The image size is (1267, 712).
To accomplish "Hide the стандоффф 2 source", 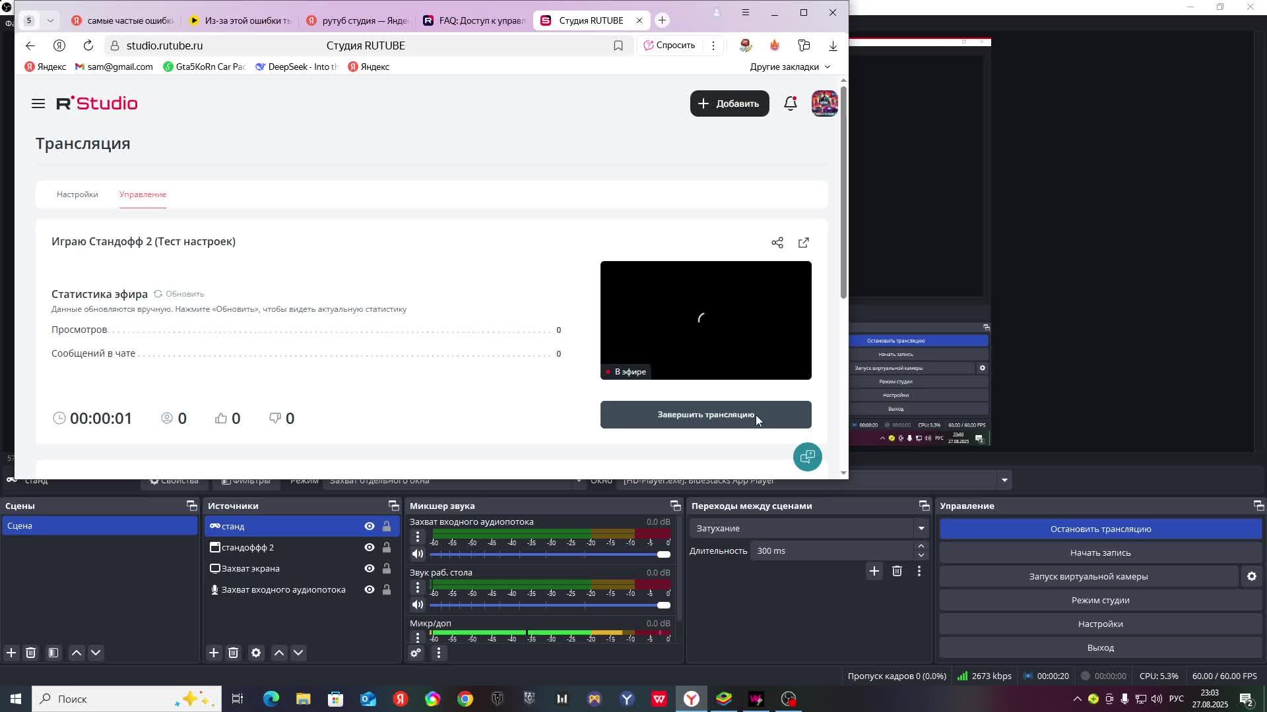I will pos(370,548).
